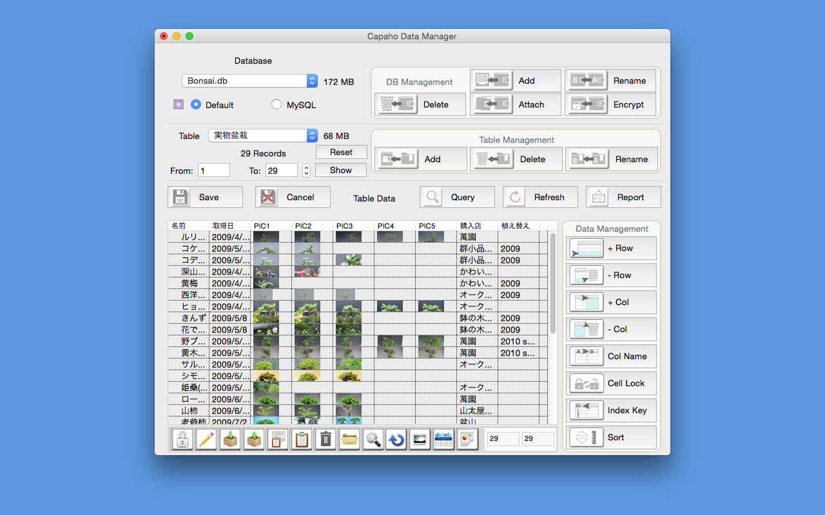Viewport: 825px width, 515px height.
Task: Click the magnifying glass icon in bottom toolbar
Action: 373,440
